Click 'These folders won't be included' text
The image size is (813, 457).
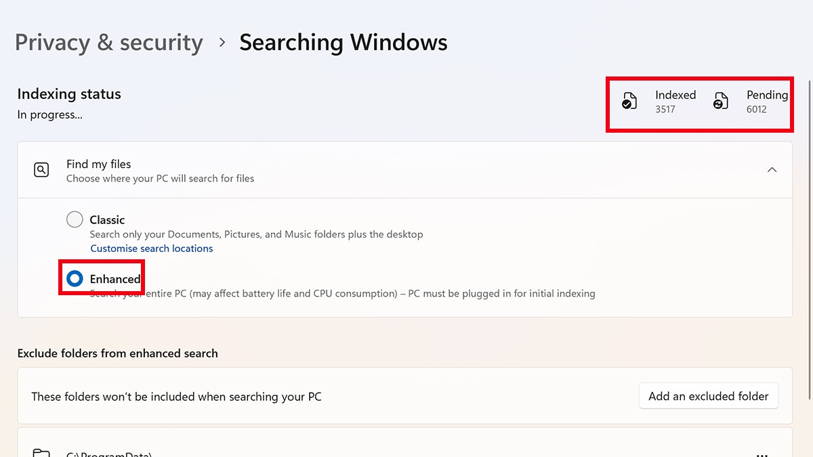click(176, 397)
